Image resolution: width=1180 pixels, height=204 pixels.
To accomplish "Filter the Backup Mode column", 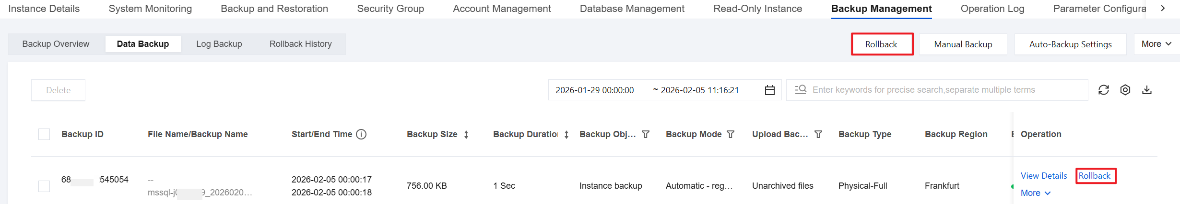I will [x=731, y=134].
